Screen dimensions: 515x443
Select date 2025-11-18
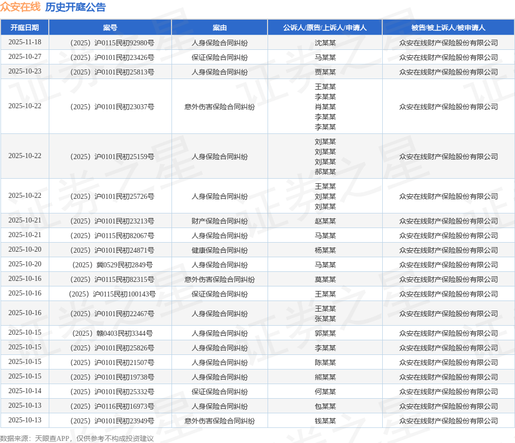click(x=25, y=42)
